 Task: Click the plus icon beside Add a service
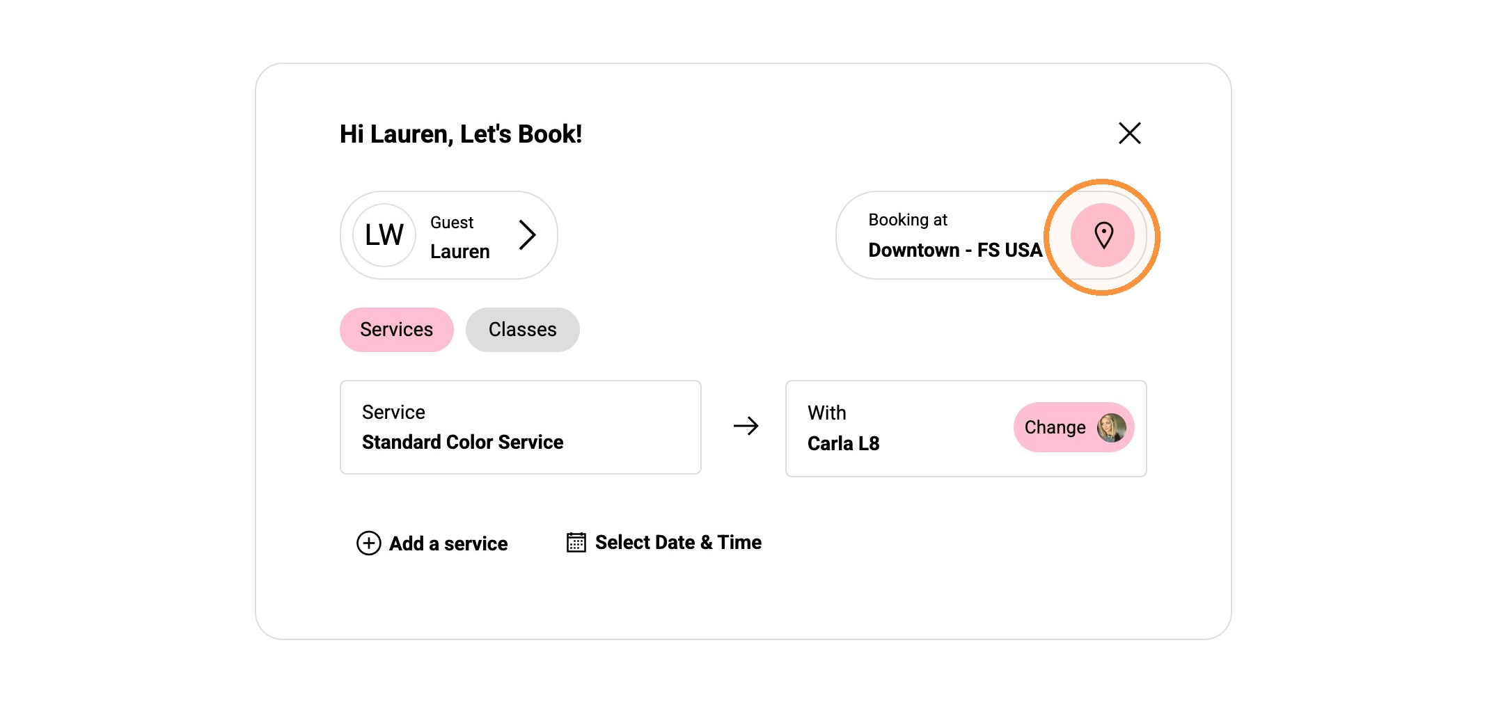coord(368,543)
